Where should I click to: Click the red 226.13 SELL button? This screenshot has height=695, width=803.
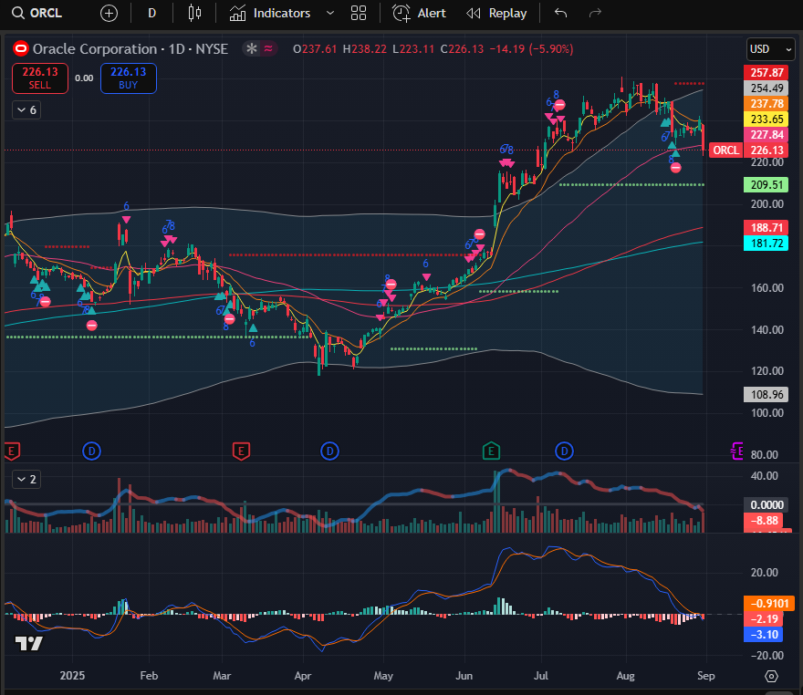click(39, 78)
